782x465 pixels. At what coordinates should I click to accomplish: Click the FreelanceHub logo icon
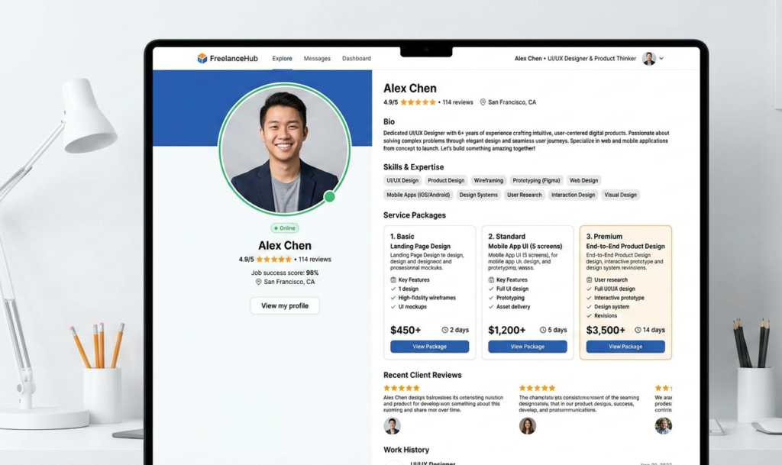pos(202,59)
